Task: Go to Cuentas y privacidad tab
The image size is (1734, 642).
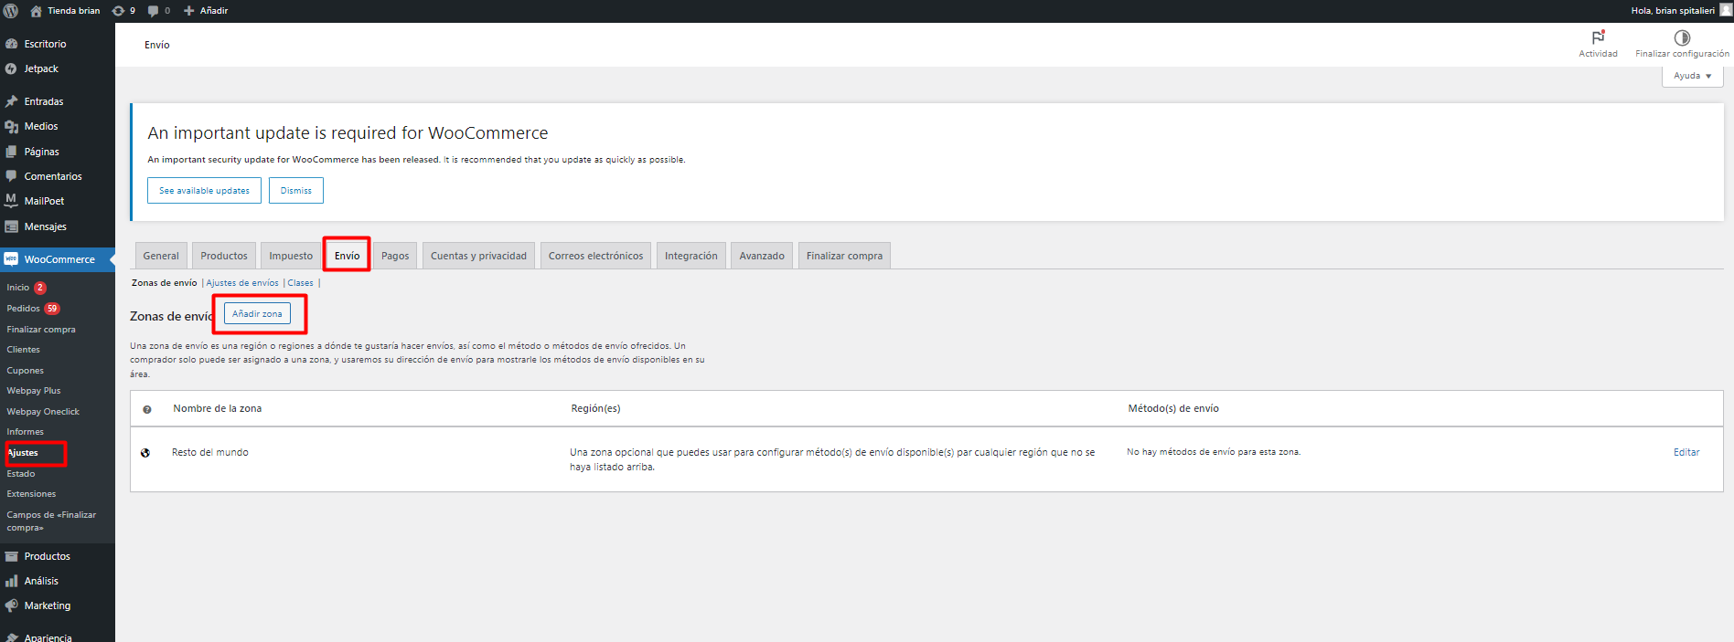Action: pyautogui.click(x=478, y=256)
